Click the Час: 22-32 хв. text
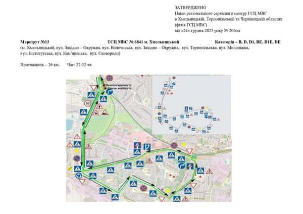Screen dimensions: 303x214 tap(79, 66)
